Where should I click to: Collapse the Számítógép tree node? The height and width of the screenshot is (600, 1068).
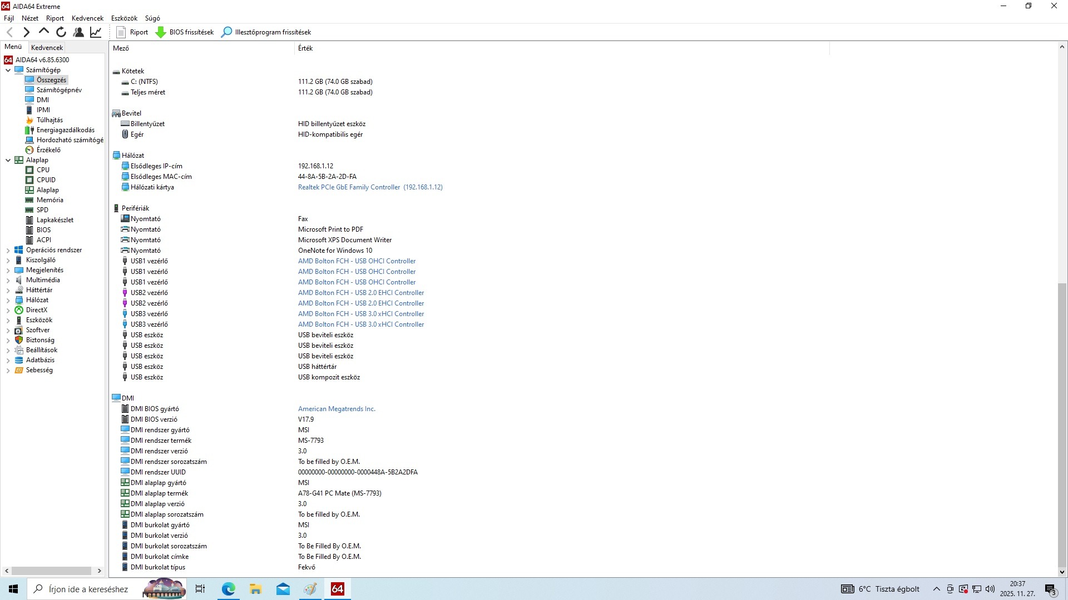(x=8, y=70)
